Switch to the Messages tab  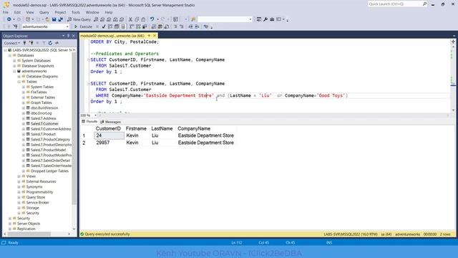pyautogui.click(x=110, y=122)
